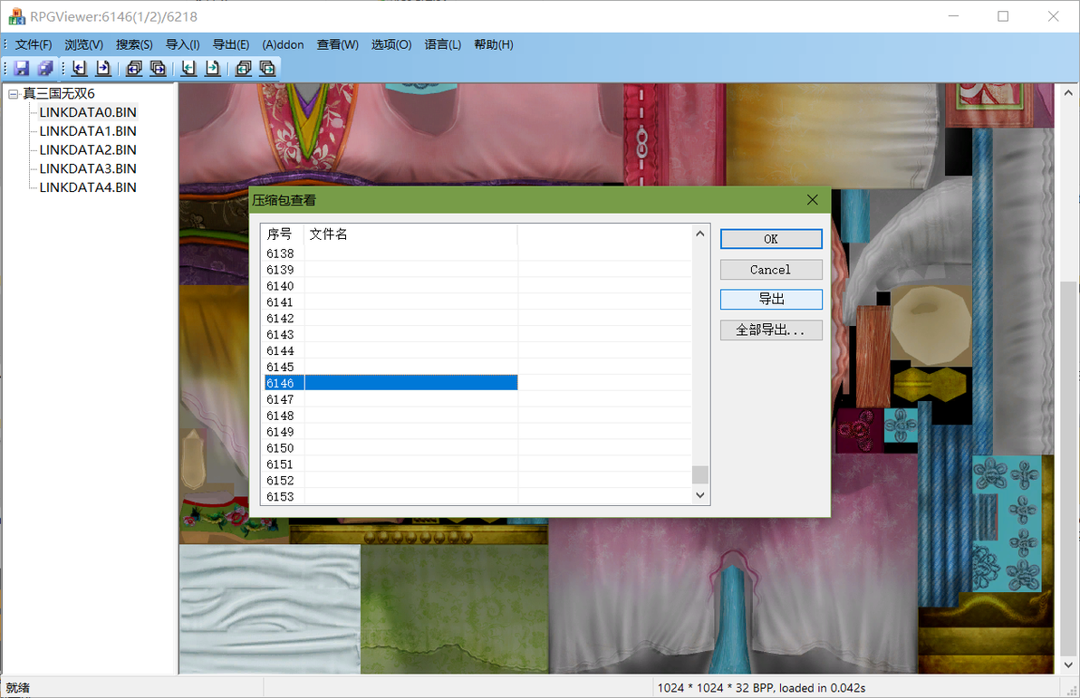
Task: Click the dialog list scroll-up arrow
Action: point(699,234)
